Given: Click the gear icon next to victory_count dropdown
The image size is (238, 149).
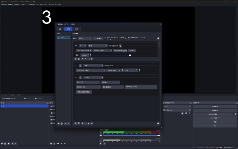Looking at the screenshot, I should tap(123, 70).
